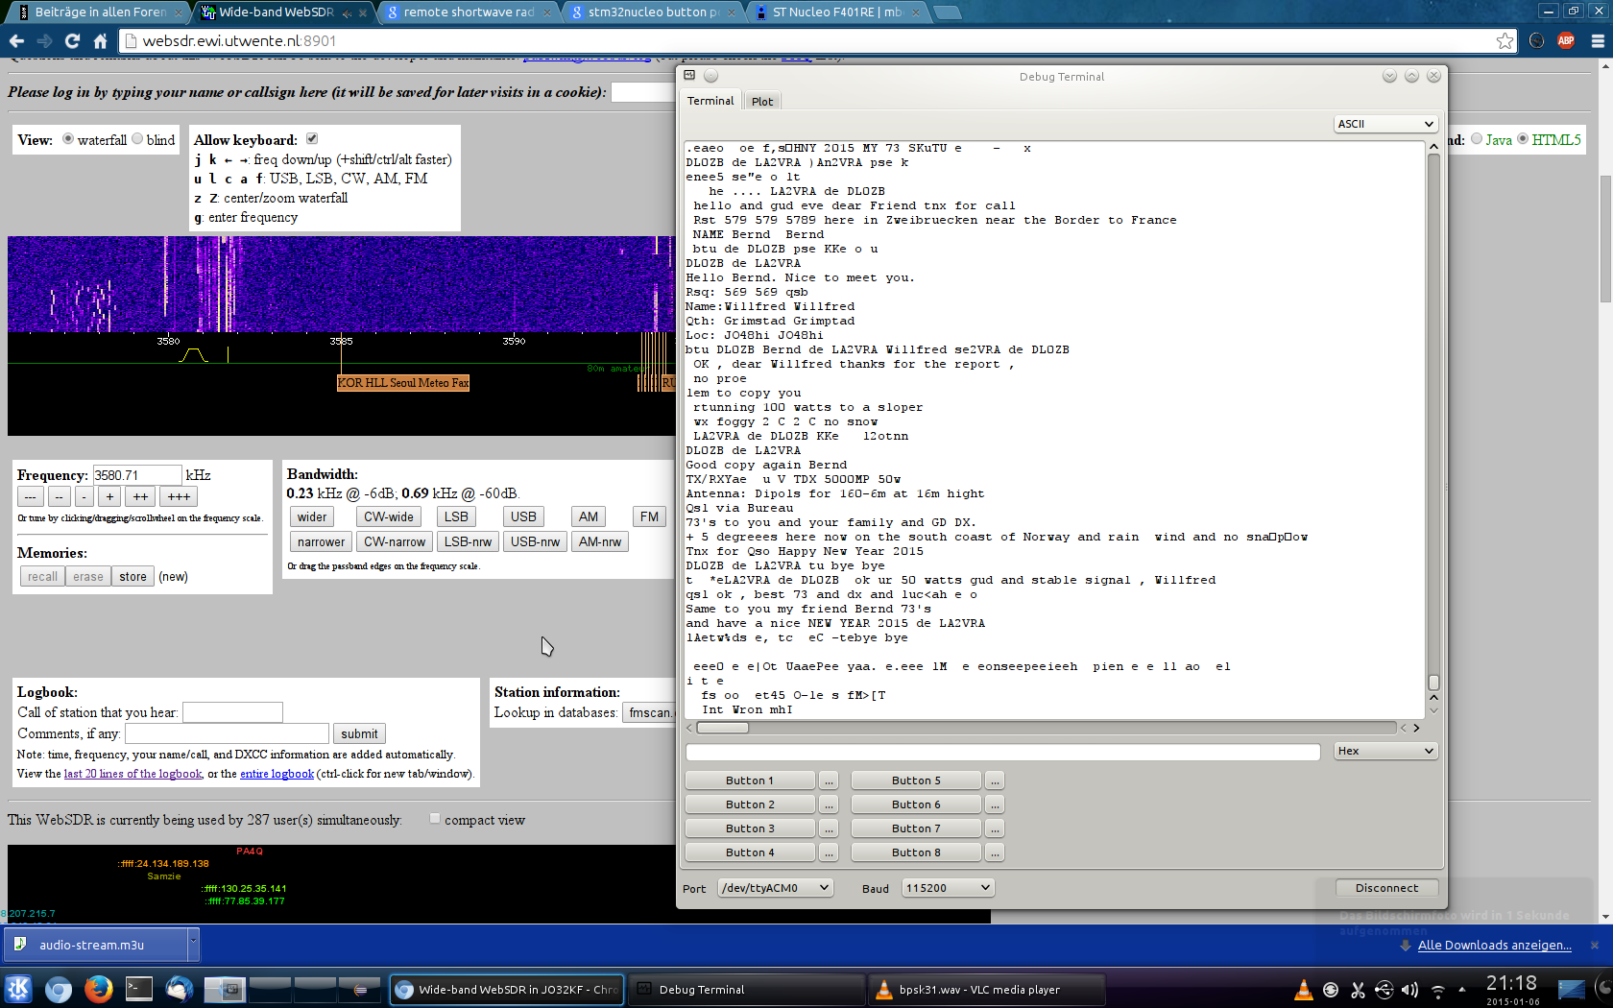Open options for Button 1
This screenshot has width=1613, height=1008.
tap(829, 780)
